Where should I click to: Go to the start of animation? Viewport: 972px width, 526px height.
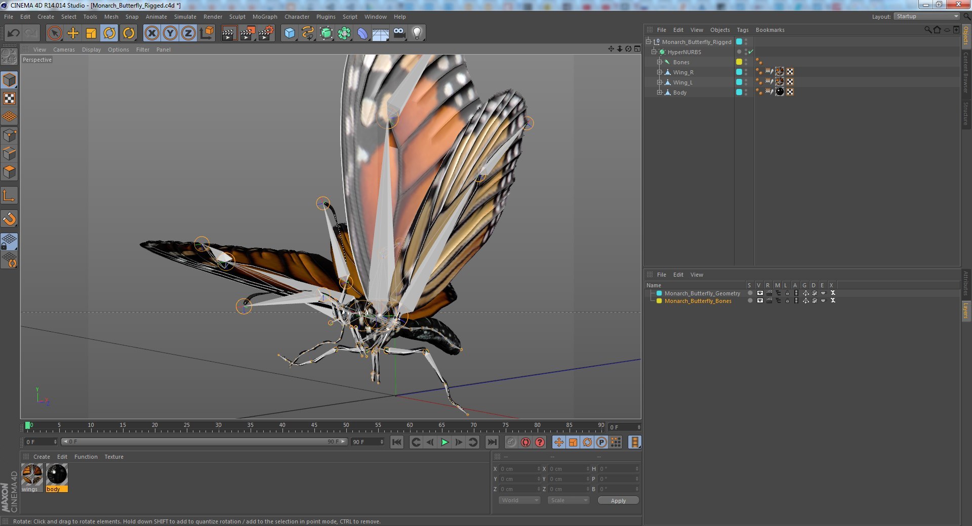point(397,442)
